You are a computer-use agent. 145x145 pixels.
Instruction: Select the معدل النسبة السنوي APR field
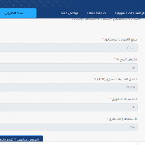[69, 87]
